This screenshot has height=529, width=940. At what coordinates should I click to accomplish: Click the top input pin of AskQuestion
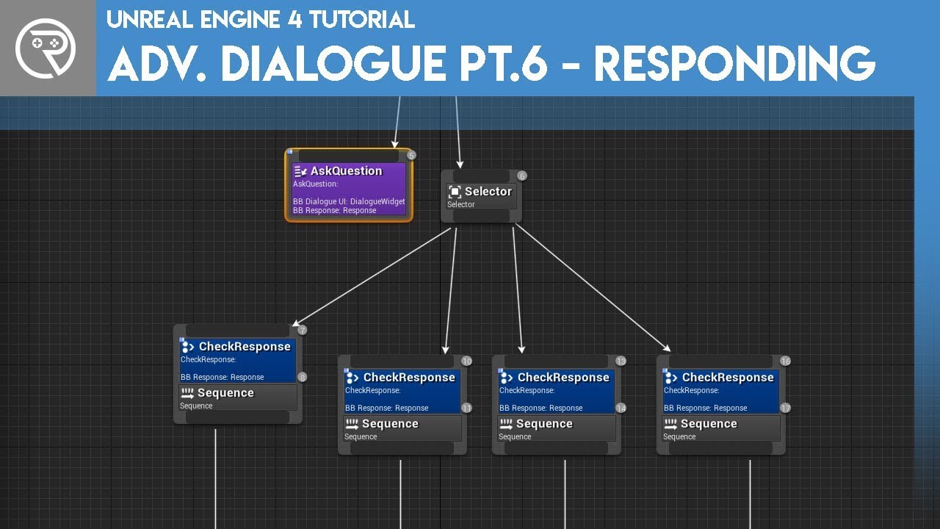[x=349, y=156]
